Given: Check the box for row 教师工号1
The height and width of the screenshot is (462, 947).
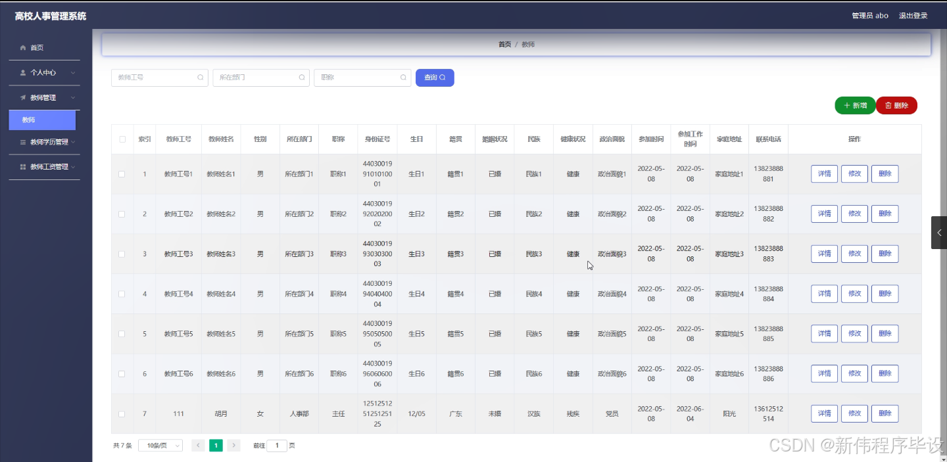Looking at the screenshot, I should coord(122,174).
